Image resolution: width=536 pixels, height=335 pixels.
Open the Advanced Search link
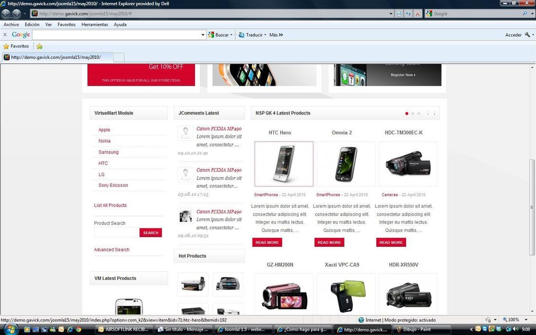point(112,250)
